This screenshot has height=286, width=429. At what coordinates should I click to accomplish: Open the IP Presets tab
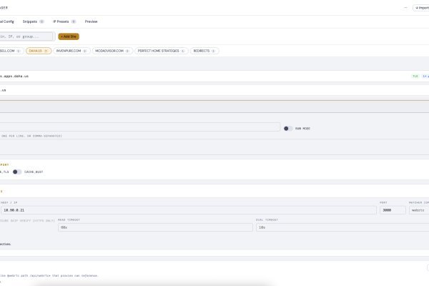pos(64,21)
